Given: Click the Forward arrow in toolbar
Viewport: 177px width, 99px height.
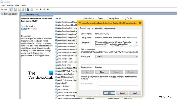Looking at the screenshot, I should pyautogui.click(x=6, y=9).
